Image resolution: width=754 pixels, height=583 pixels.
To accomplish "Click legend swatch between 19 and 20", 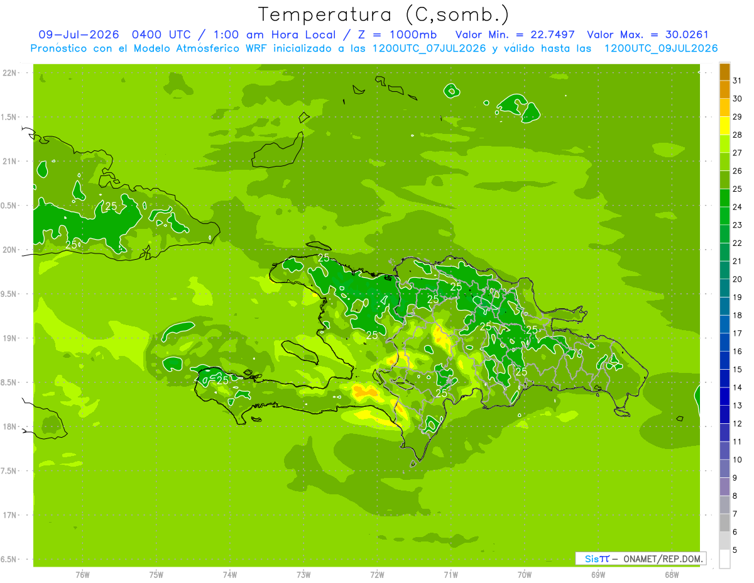I will click(x=724, y=288).
